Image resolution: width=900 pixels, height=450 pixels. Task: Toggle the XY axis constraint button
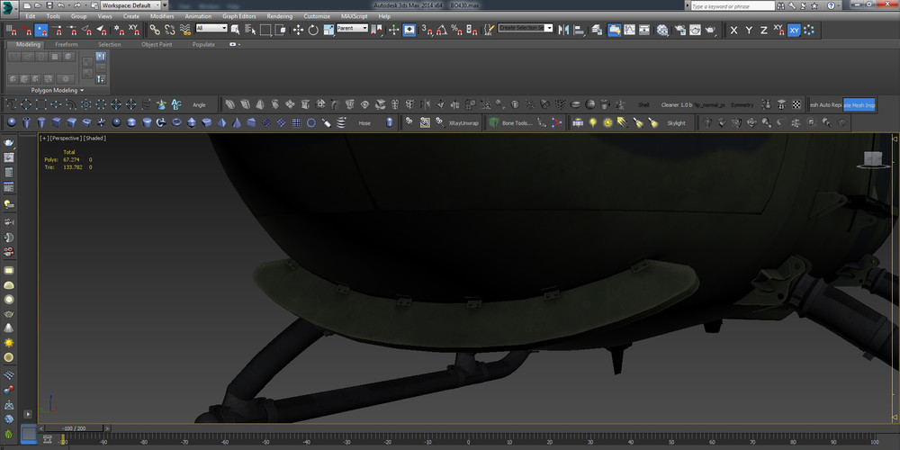pos(794,30)
